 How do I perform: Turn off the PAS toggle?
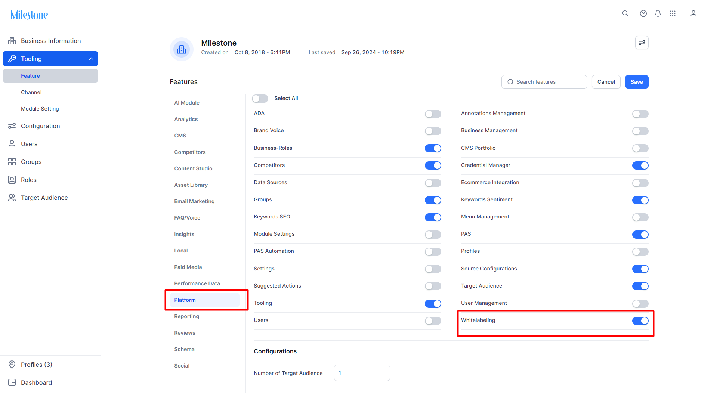pyautogui.click(x=640, y=234)
